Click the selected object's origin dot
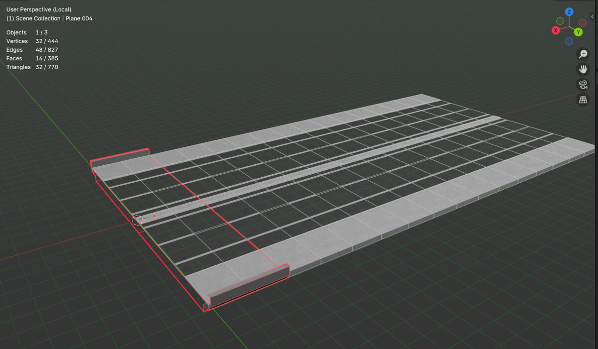Viewport: 598px width, 349px height. coord(154,216)
